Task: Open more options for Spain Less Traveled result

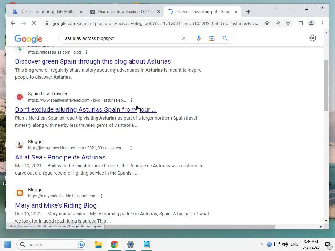Action: (x=132, y=100)
